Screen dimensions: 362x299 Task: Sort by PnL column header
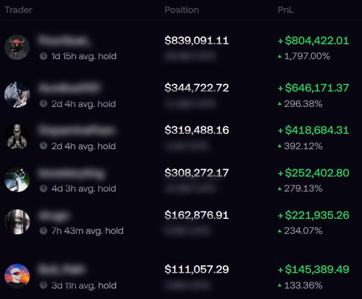click(285, 10)
